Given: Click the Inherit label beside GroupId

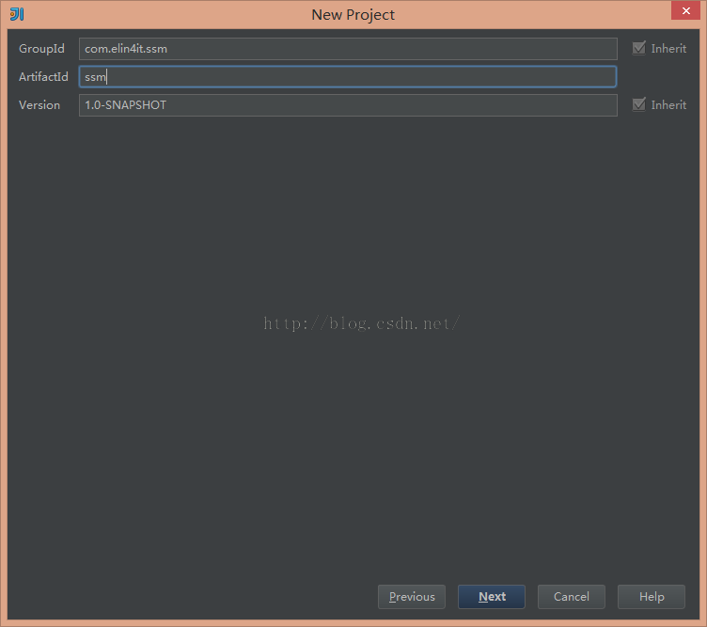Looking at the screenshot, I should [x=668, y=49].
